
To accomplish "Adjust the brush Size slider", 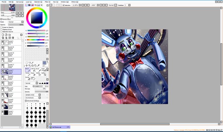I will [42, 86].
